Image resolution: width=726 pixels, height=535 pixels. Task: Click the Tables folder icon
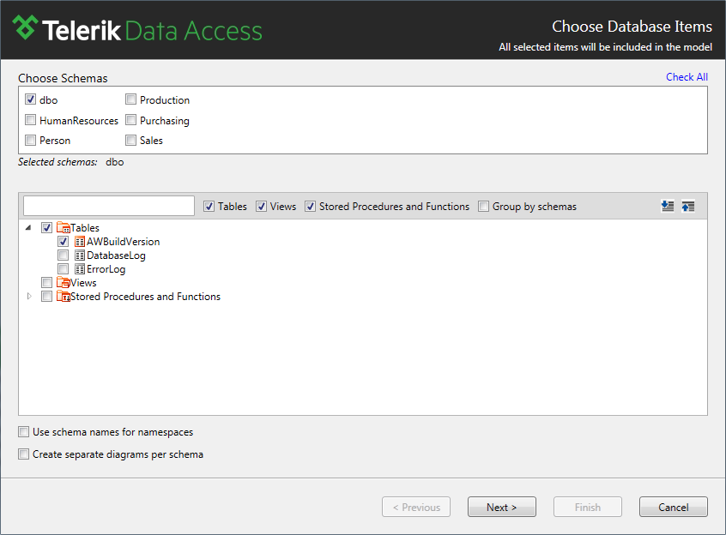click(x=63, y=227)
